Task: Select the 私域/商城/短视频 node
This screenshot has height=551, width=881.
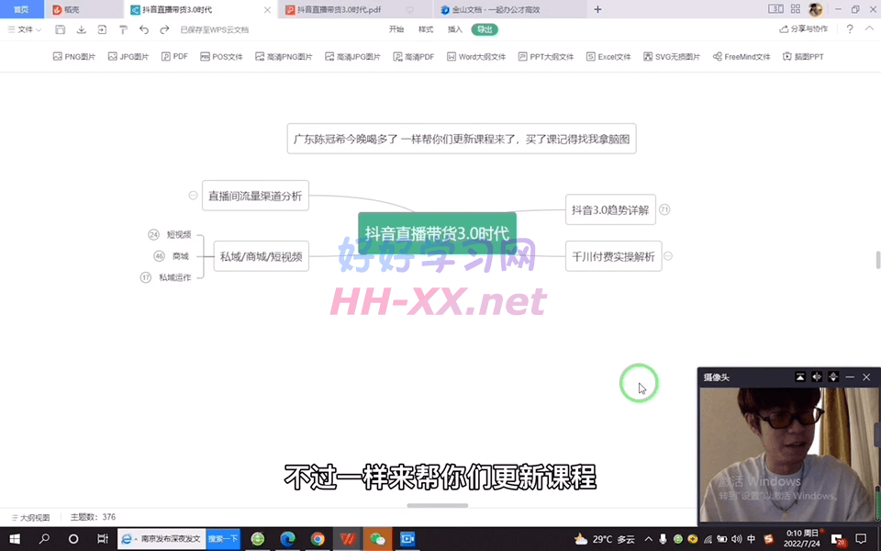Action: click(262, 256)
